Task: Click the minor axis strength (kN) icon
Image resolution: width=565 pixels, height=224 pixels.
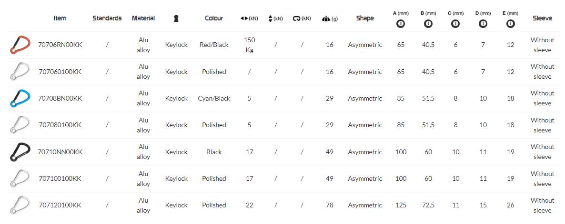Action: (270, 19)
